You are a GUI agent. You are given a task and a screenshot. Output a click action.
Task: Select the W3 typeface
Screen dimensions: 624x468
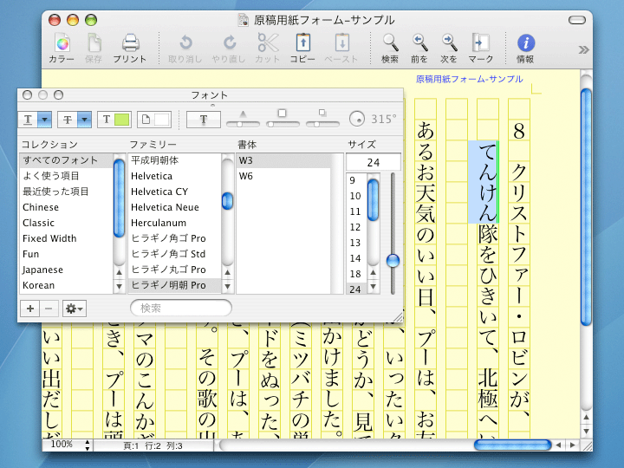[x=283, y=160]
